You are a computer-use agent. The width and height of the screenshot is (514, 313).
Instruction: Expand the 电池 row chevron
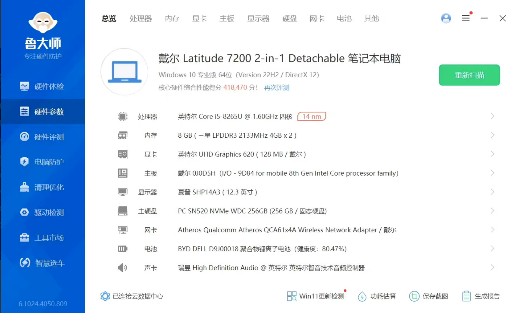492,248
